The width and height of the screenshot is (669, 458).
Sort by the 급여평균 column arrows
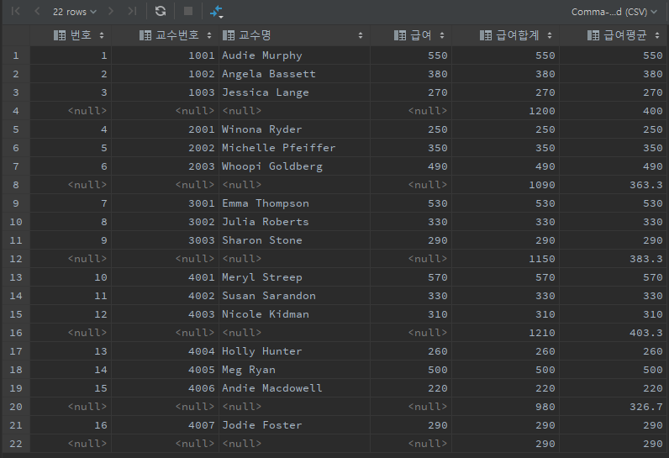click(657, 35)
